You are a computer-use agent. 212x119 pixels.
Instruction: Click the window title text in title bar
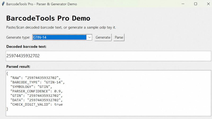(x=42, y=4)
